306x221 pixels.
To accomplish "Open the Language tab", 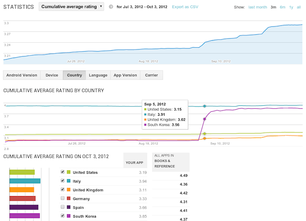I will point(98,75).
